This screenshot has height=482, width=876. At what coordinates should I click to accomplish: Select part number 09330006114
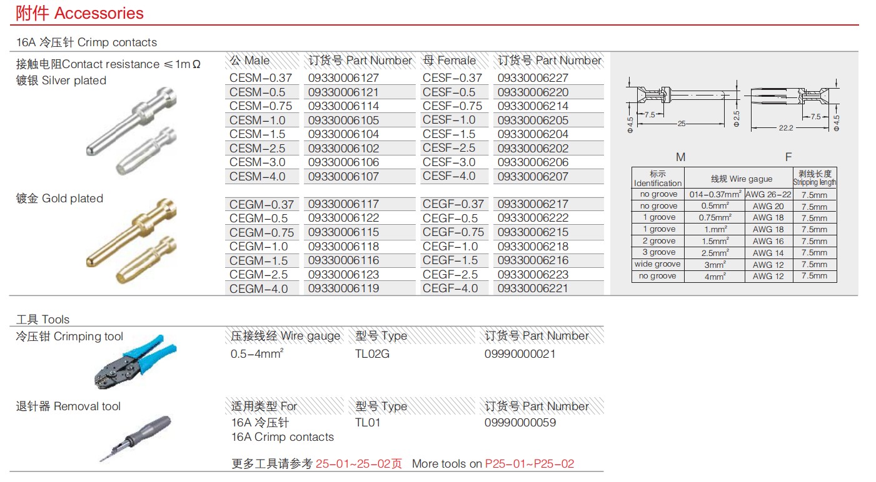pyautogui.click(x=343, y=106)
